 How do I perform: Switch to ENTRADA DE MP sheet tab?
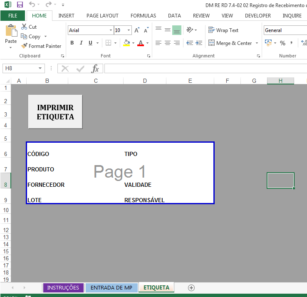[x=111, y=287]
